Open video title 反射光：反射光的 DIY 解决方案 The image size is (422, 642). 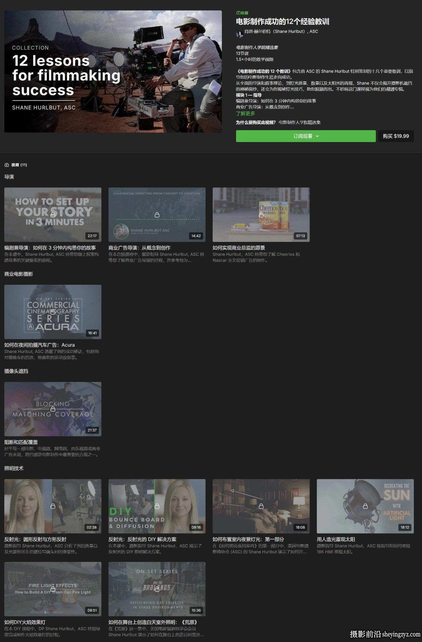(x=142, y=540)
